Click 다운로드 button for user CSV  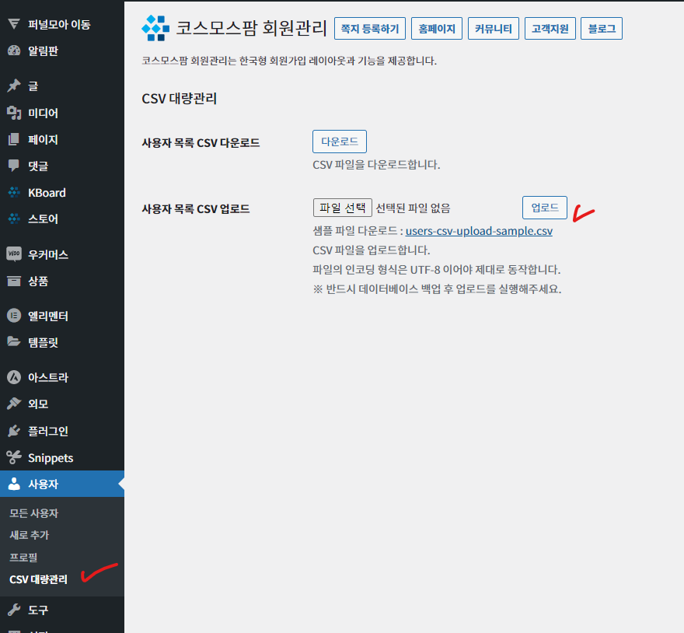pos(340,142)
